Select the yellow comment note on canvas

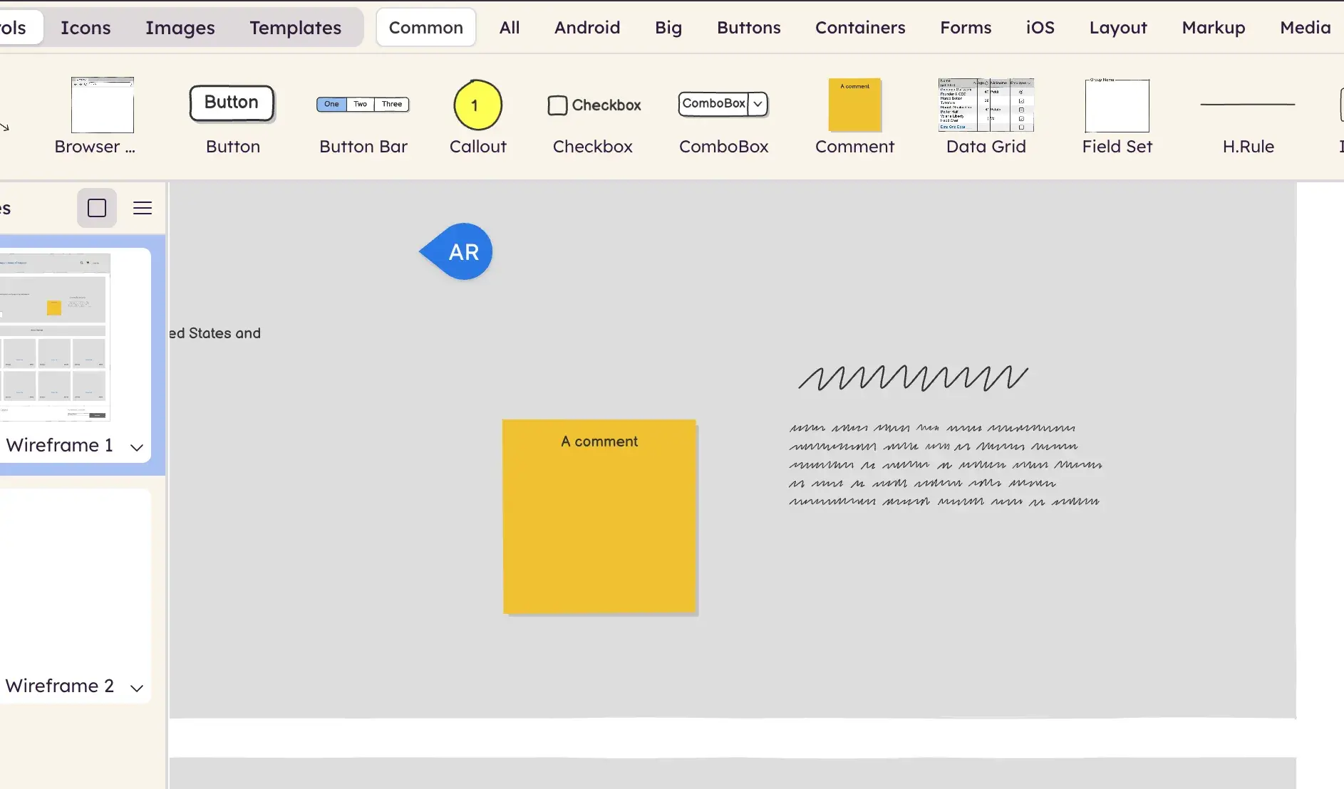click(599, 516)
